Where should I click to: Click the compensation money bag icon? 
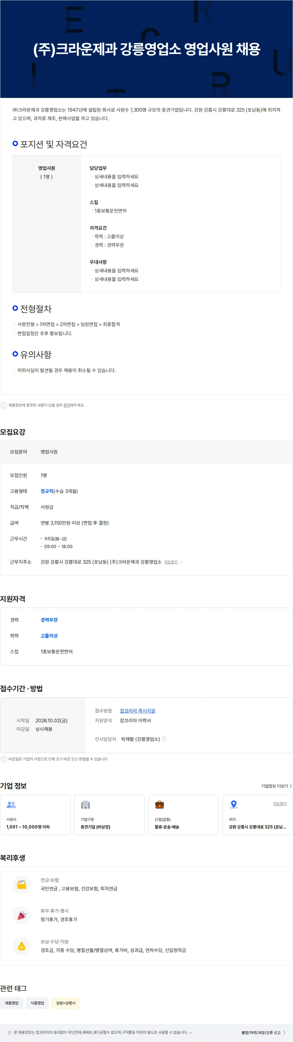pos(22,946)
